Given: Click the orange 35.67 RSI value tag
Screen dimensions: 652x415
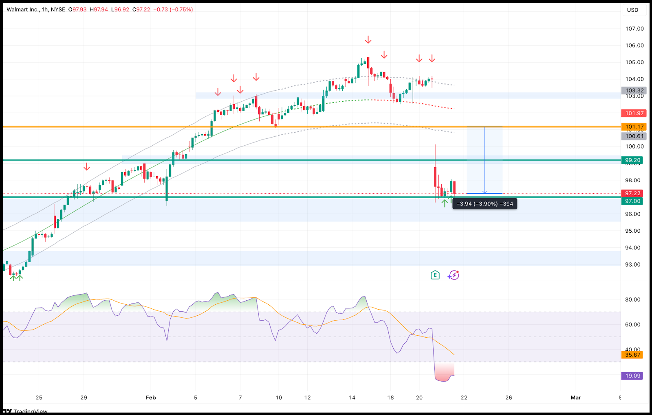Looking at the screenshot, I should coord(632,355).
